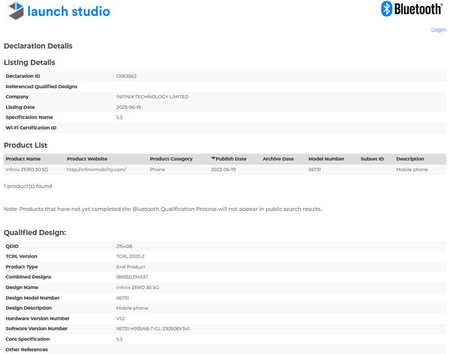Click the launch studio logo icon
Viewport: 455px width, 354px height.
(13, 11)
